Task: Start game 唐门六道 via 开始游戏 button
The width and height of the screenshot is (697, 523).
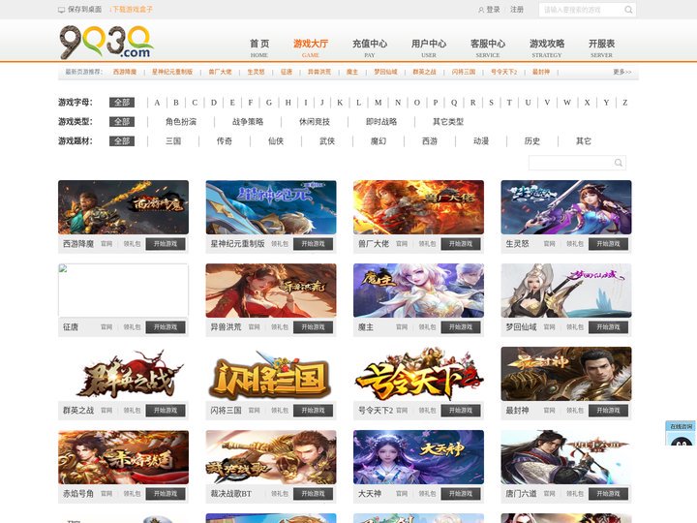Action: tap(608, 493)
